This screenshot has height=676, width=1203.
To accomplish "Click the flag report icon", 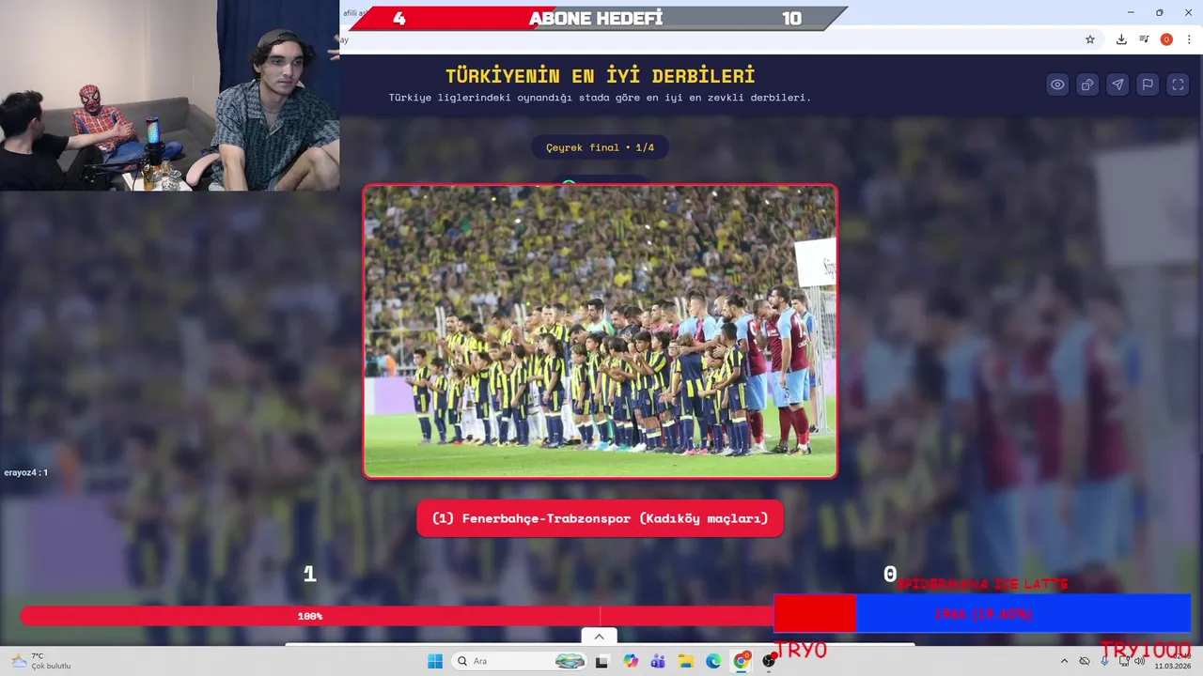I will click(1148, 84).
